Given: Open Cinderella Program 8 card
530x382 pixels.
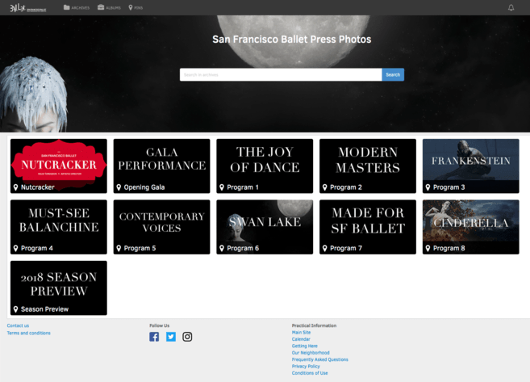Looking at the screenshot, I should [x=471, y=227].
